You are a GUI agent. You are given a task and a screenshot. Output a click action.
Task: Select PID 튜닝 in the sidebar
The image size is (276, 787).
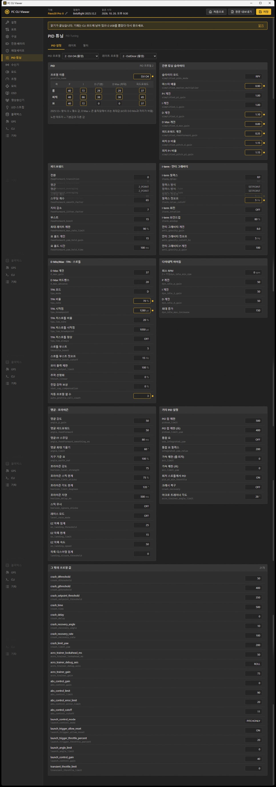pos(22,58)
